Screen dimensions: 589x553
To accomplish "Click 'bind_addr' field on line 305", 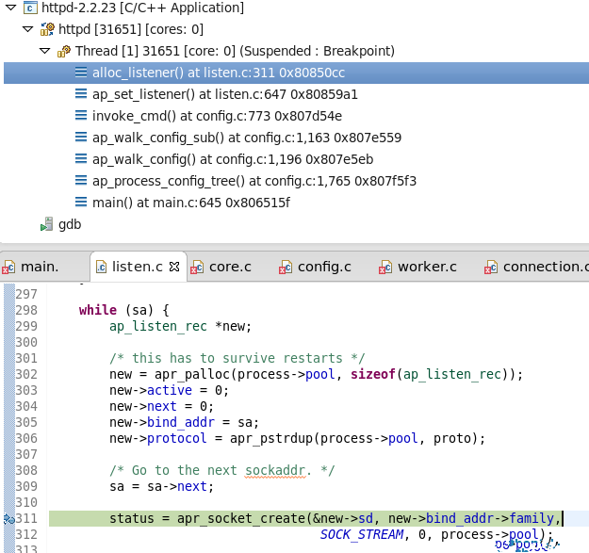I will pos(181,422).
